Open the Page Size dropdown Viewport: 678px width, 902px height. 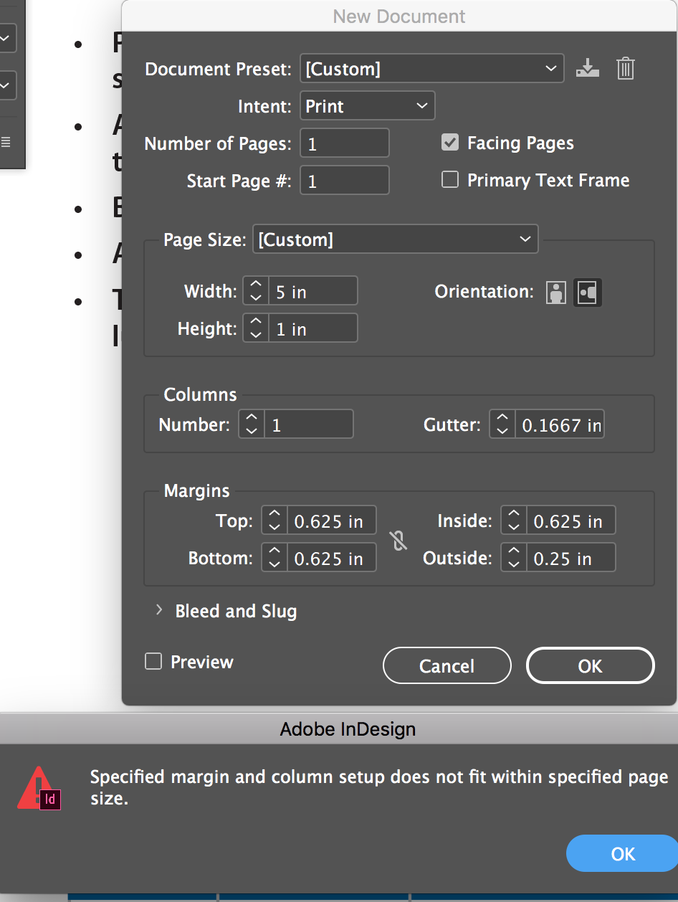[395, 239]
